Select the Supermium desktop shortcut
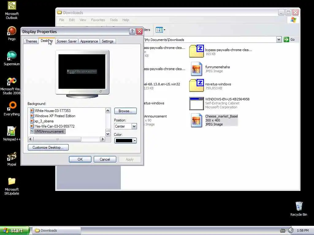Viewport: 314px width, 235px height. click(12, 56)
